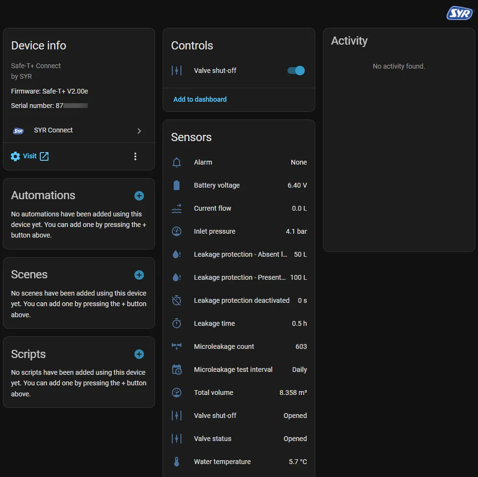The width and height of the screenshot is (478, 477).
Task: Open Battery voltage value 6.40 V
Action: (x=297, y=185)
